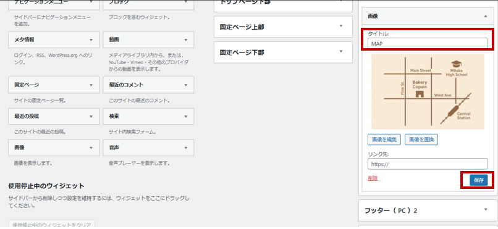Expand the 検索 widget arrow
The width and height of the screenshot is (498, 229).
click(x=186, y=117)
